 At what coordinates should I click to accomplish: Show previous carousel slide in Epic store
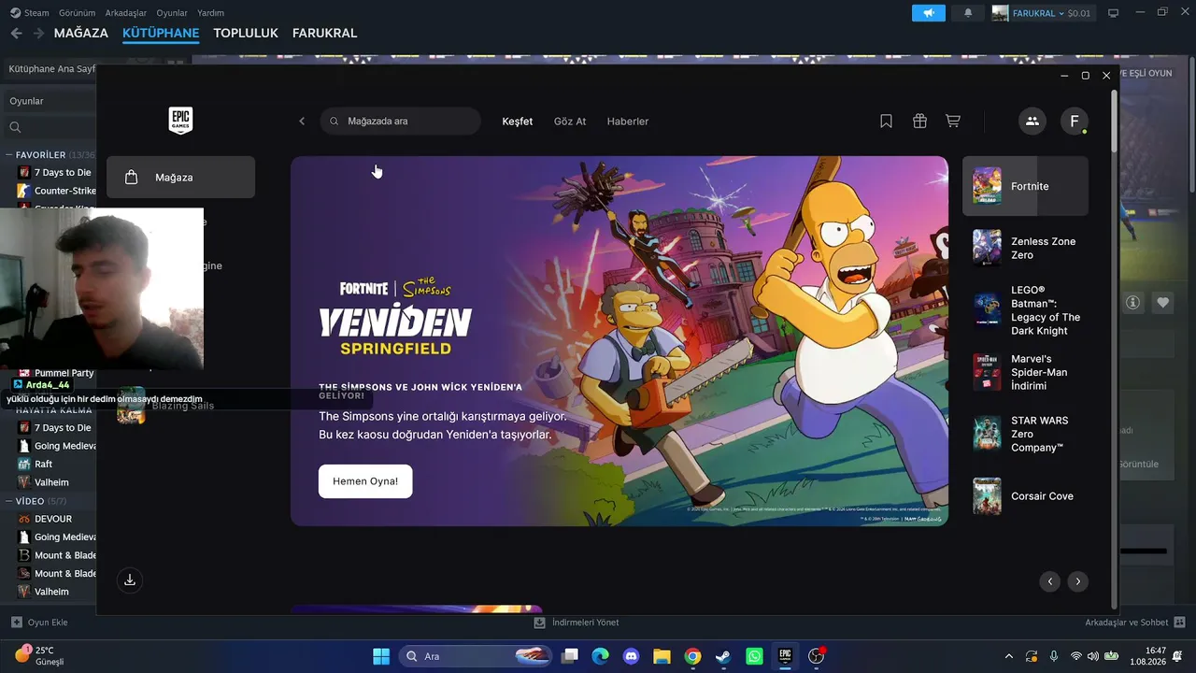(1050, 581)
